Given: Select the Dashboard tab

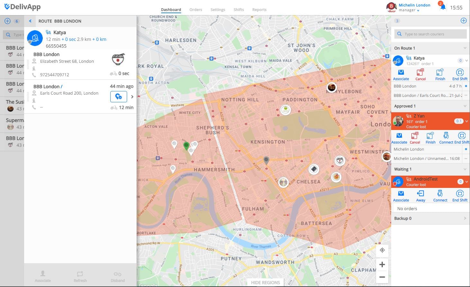Looking at the screenshot, I should (x=171, y=10).
